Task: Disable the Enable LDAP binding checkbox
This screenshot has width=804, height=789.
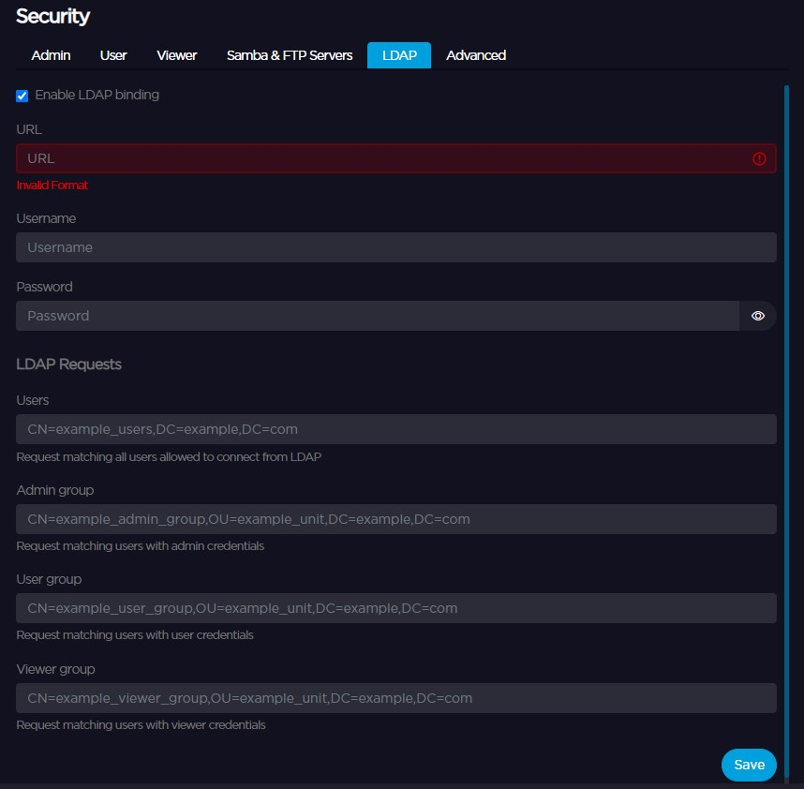Action: click(21, 95)
